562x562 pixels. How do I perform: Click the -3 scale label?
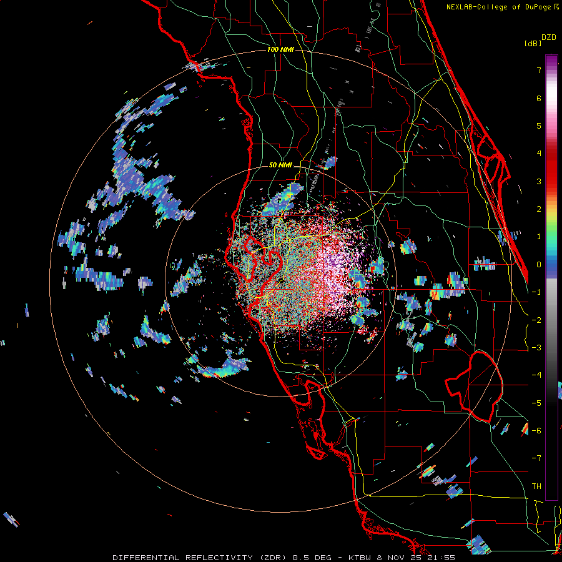point(536,348)
